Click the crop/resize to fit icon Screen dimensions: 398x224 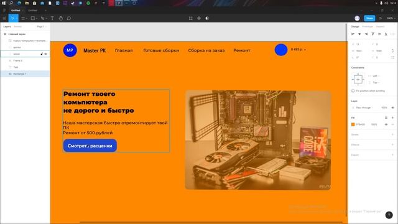(191, 18)
